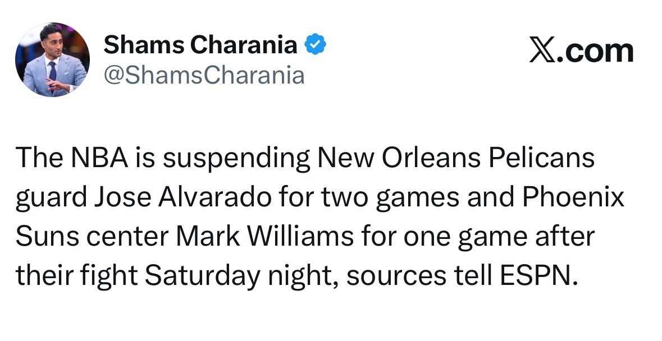
Task: Open the @ShamsCharania handle
Action: coord(204,75)
